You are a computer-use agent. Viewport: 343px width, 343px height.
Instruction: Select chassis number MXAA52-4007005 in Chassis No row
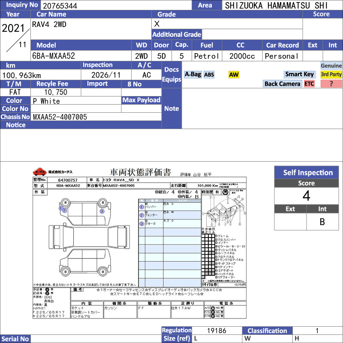tap(60, 117)
